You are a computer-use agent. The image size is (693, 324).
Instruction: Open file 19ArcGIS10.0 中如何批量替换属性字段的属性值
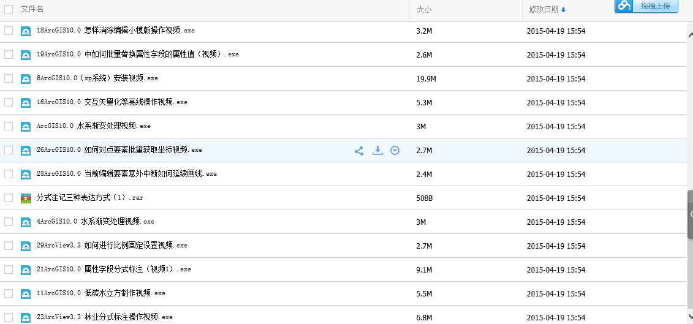click(138, 55)
